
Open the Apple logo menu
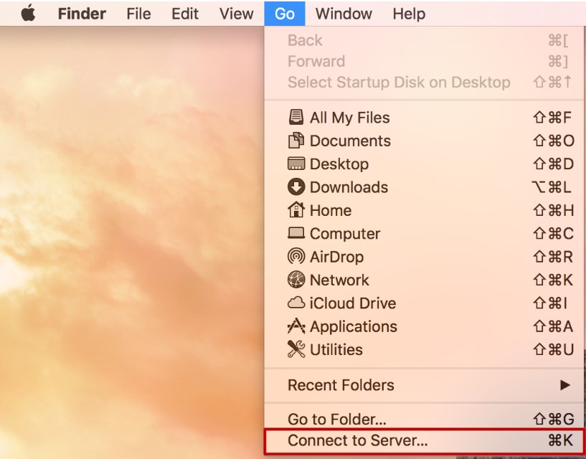(29, 13)
